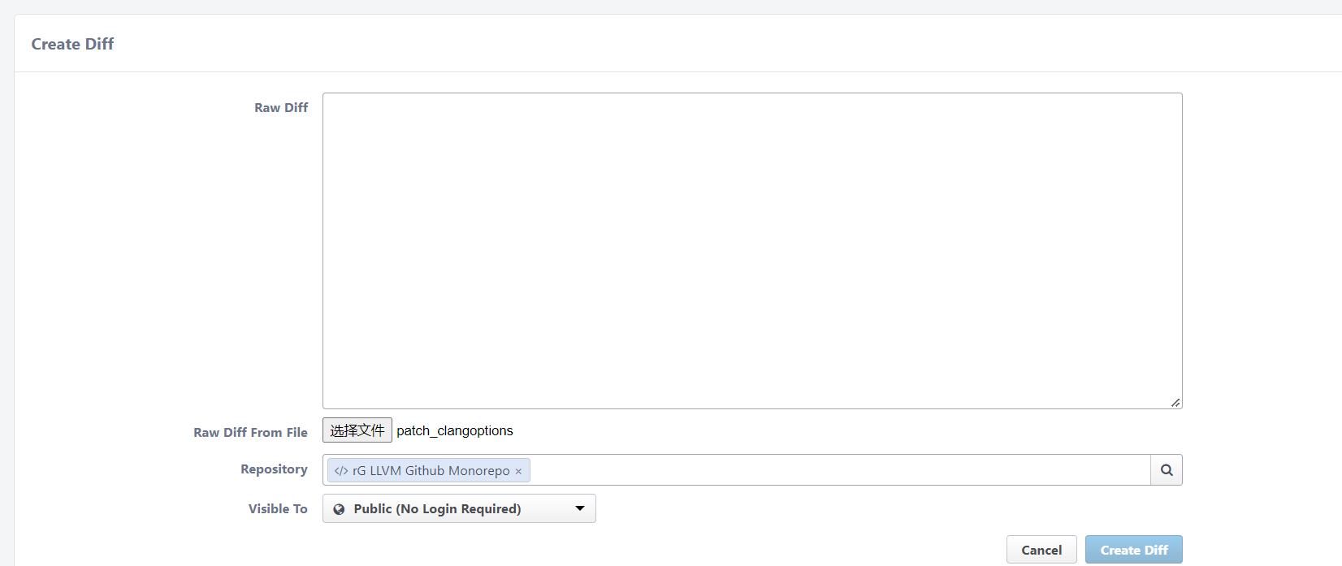Remove the rG LLVM Github Monorepo token
This screenshot has height=566, width=1342.
(518, 471)
